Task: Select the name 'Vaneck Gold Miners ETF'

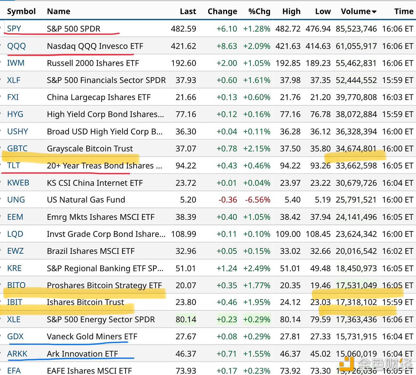Action: pos(92,337)
